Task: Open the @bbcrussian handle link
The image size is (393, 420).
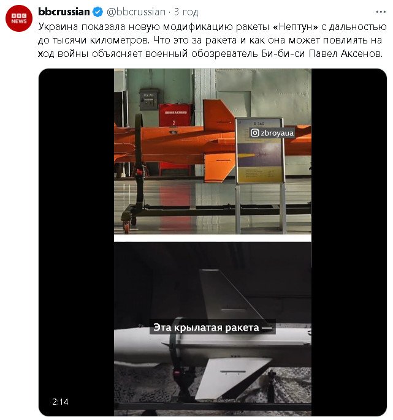Action: (x=136, y=12)
